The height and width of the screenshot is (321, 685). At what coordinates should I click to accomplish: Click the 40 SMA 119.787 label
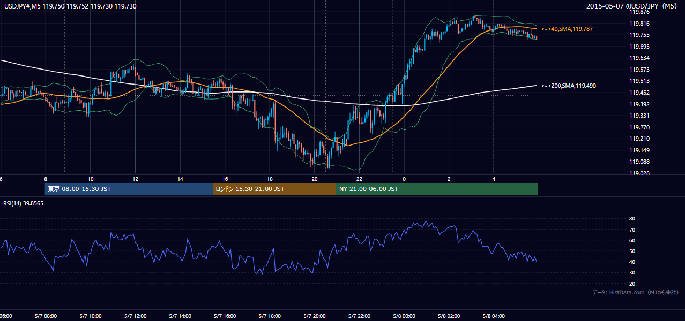pos(567,29)
